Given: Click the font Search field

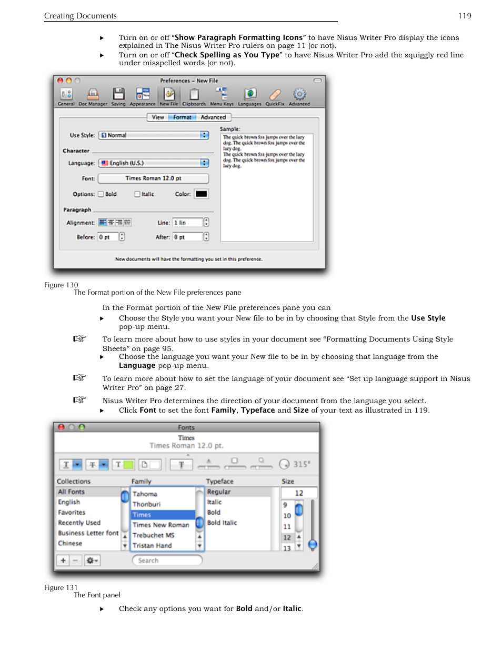Looking at the screenshot, I should click(167, 561).
